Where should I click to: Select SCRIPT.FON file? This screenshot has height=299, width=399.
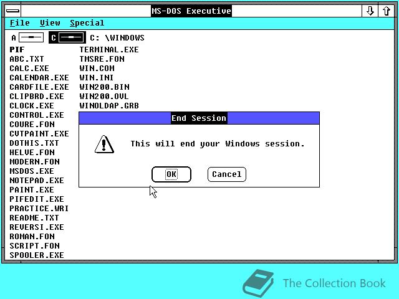pos(35,246)
